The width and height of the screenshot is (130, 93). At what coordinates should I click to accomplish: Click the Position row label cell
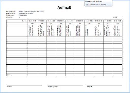(17, 21)
